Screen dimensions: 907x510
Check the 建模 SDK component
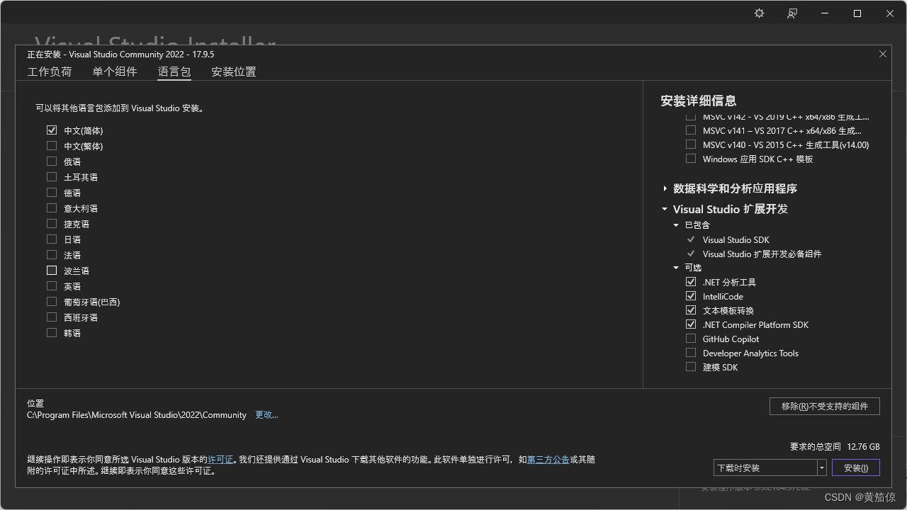pyautogui.click(x=691, y=367)
